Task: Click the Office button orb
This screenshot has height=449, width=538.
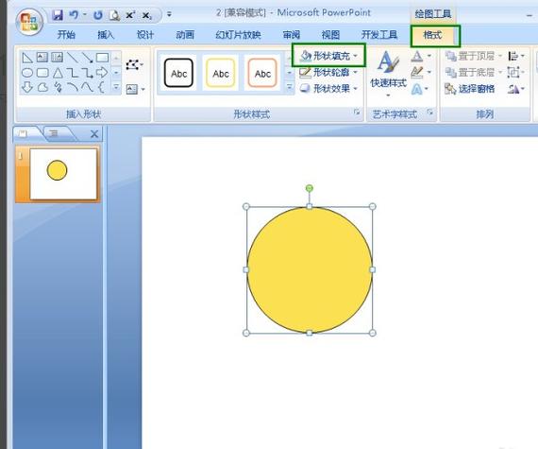Action: 29,22
